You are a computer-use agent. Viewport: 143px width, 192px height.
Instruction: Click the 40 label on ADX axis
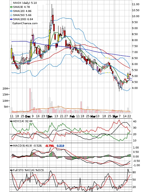pyautogui.click(x=135, y=122)
